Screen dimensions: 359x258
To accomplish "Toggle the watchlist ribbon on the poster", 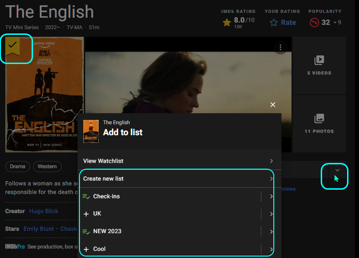I will tap(12, 46).
